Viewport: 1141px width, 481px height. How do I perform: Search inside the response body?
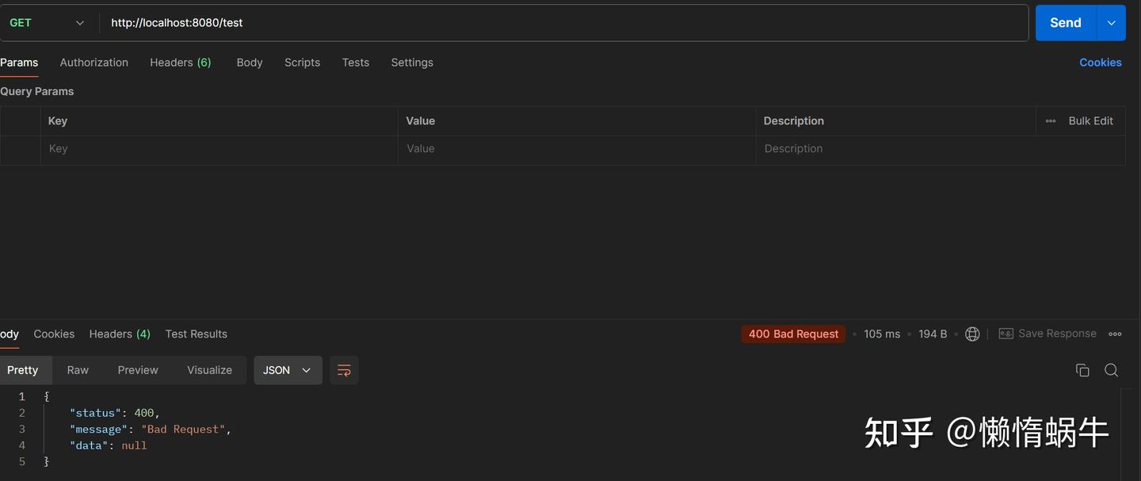pyautogui.click(x=1111, y=370)
